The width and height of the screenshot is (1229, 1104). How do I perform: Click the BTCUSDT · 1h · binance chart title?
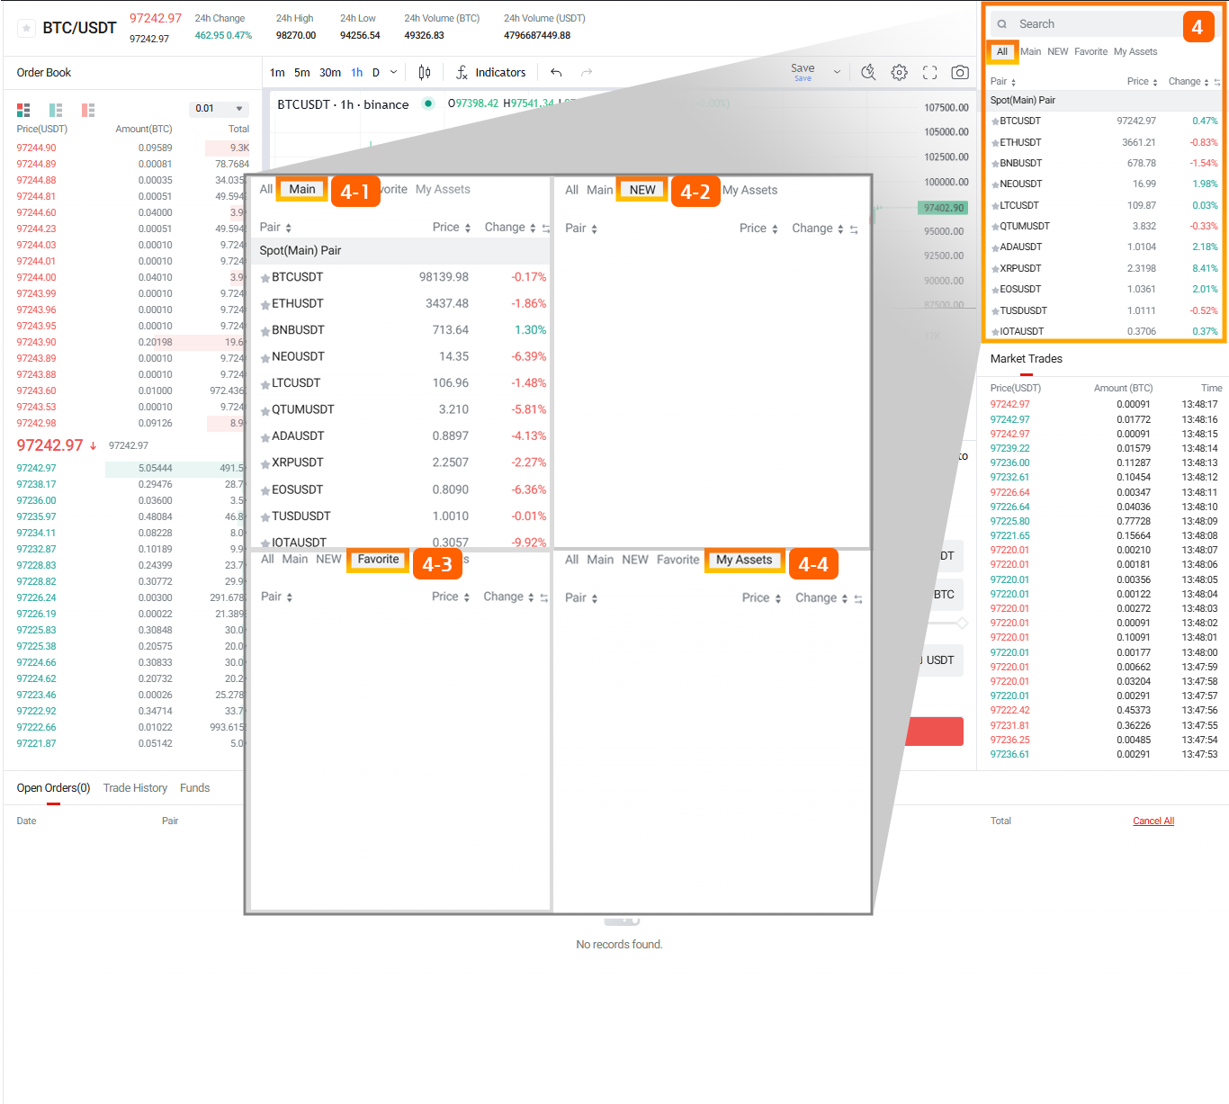pyautogui.click(x=343, y=104)
